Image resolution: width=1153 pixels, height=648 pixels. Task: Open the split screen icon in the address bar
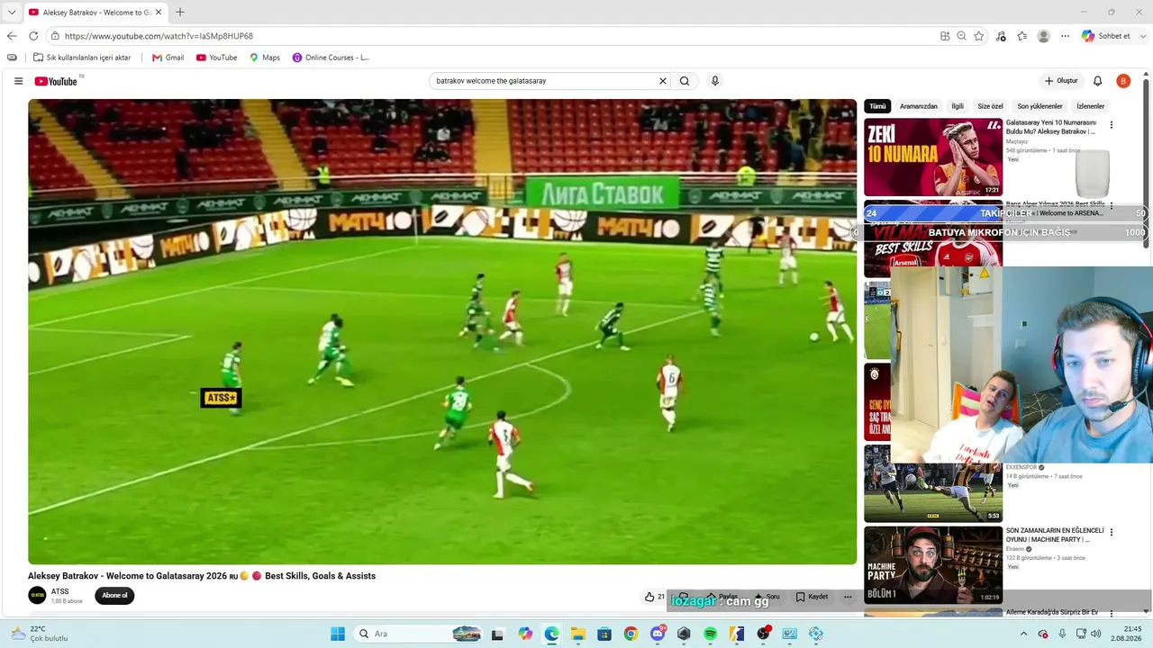pyautogui.click(x=945, y=36)
